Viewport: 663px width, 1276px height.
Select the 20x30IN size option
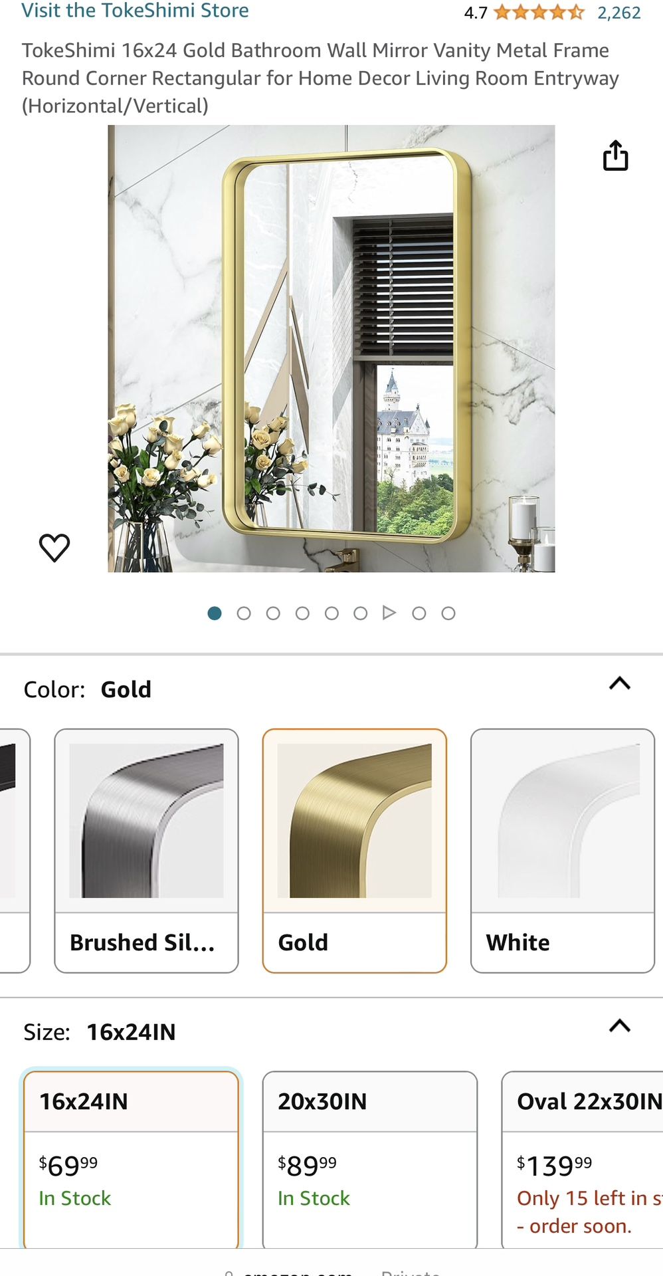pos(370,1160)
